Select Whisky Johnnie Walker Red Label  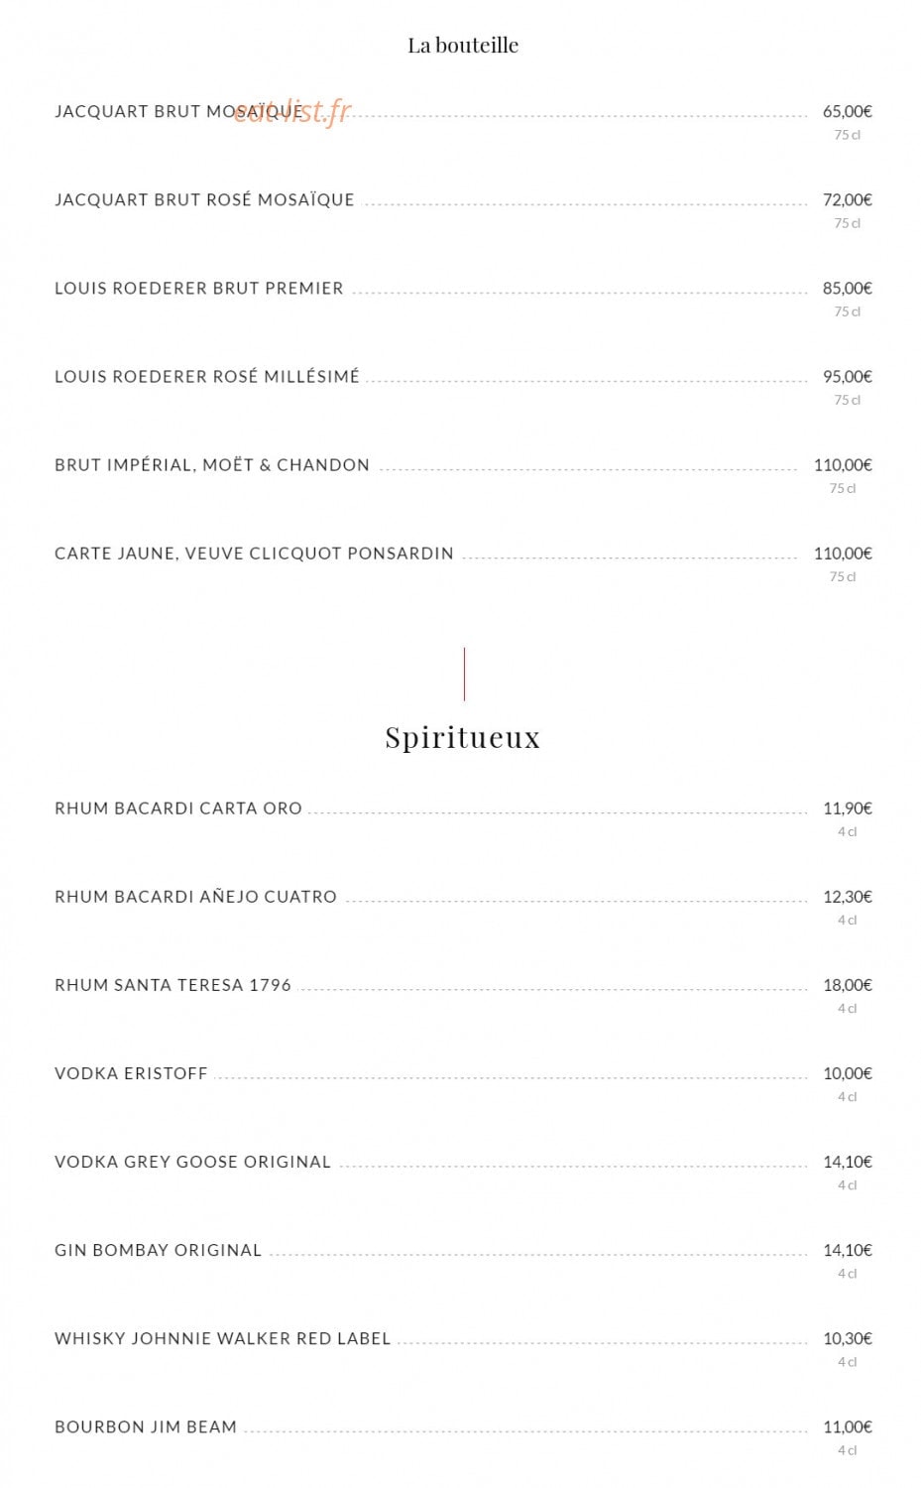pyautogui.click(x=223, y=1338)
